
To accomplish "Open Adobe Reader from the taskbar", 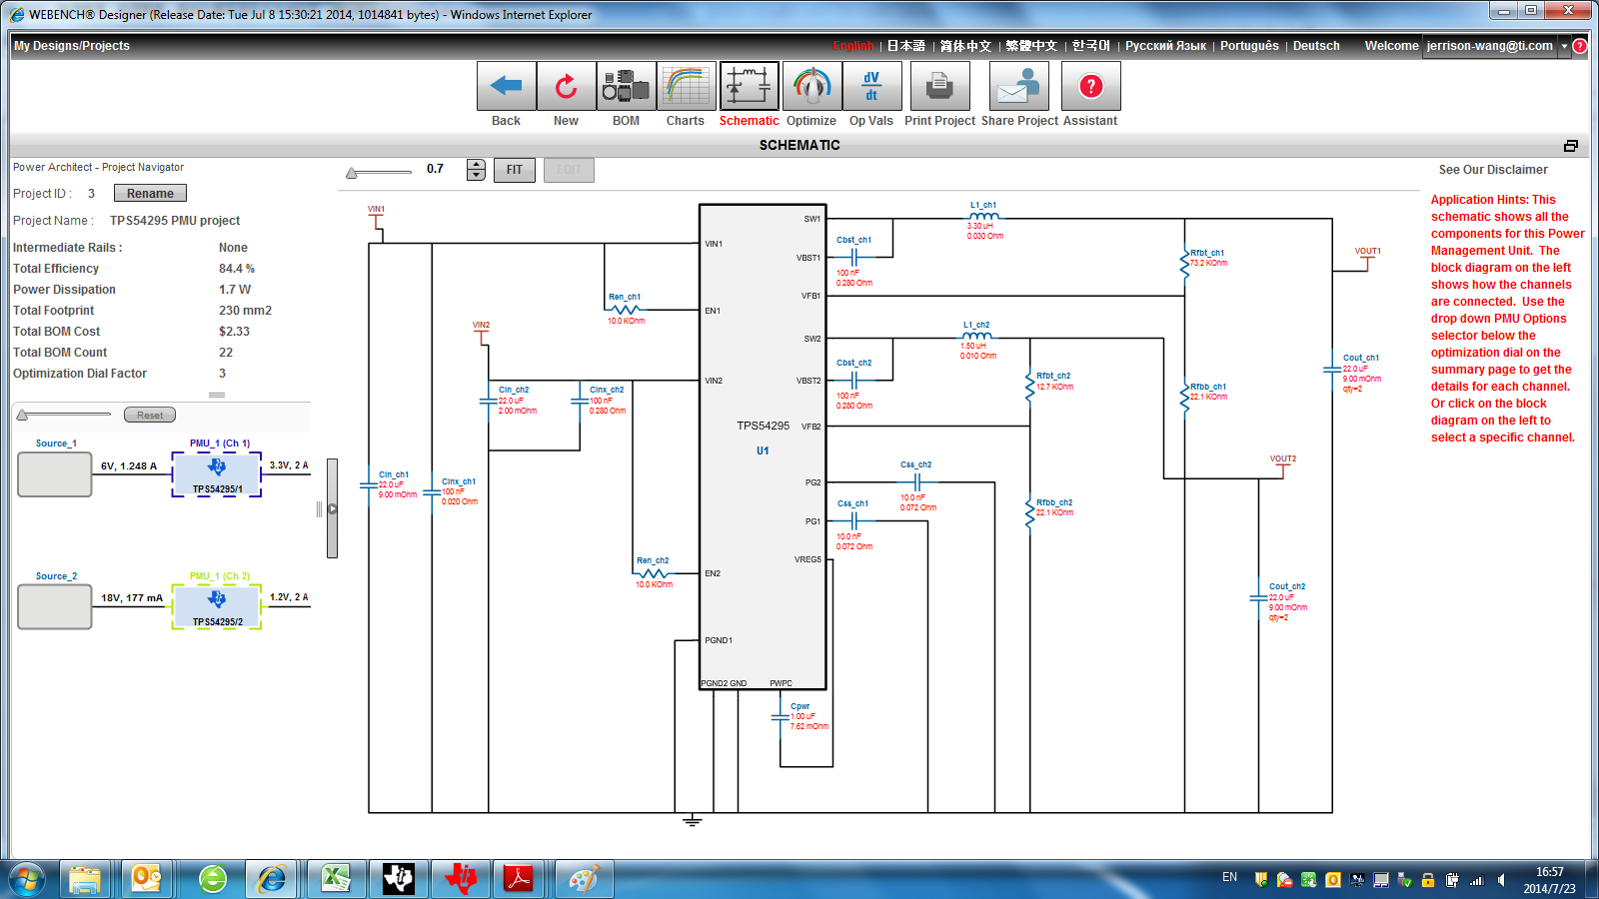I will pyautogui.click(x=519, y=880).
